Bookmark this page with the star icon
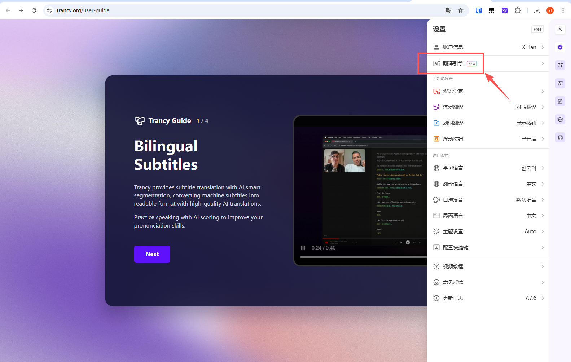 click(461, 10)
